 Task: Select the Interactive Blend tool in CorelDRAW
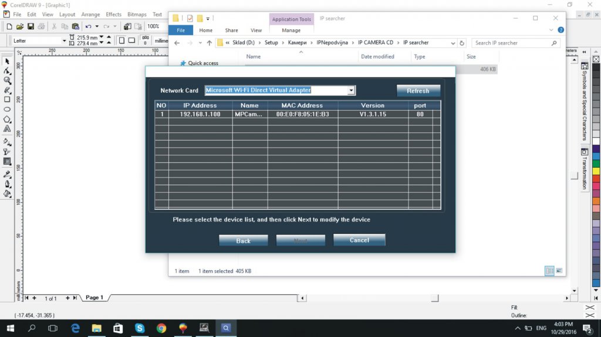[x=7, y=161]
